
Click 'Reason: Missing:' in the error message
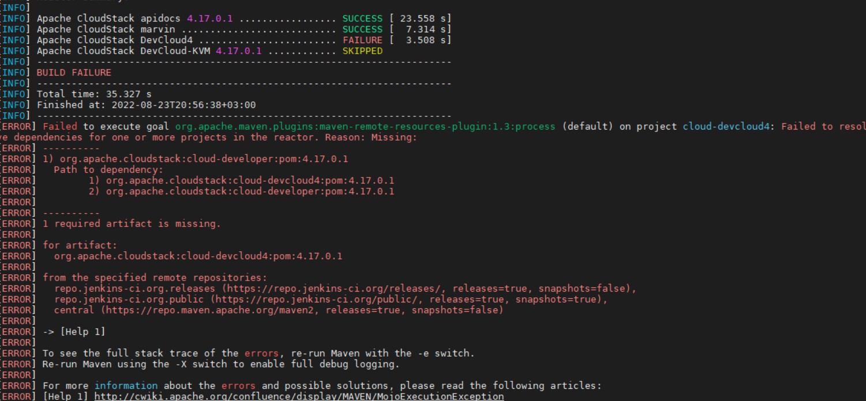click(x=371, y=137)
